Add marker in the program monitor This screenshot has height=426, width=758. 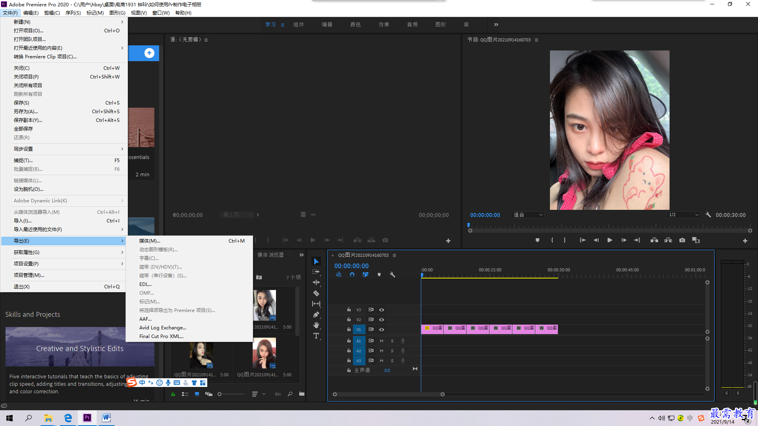tap(537, 240)
